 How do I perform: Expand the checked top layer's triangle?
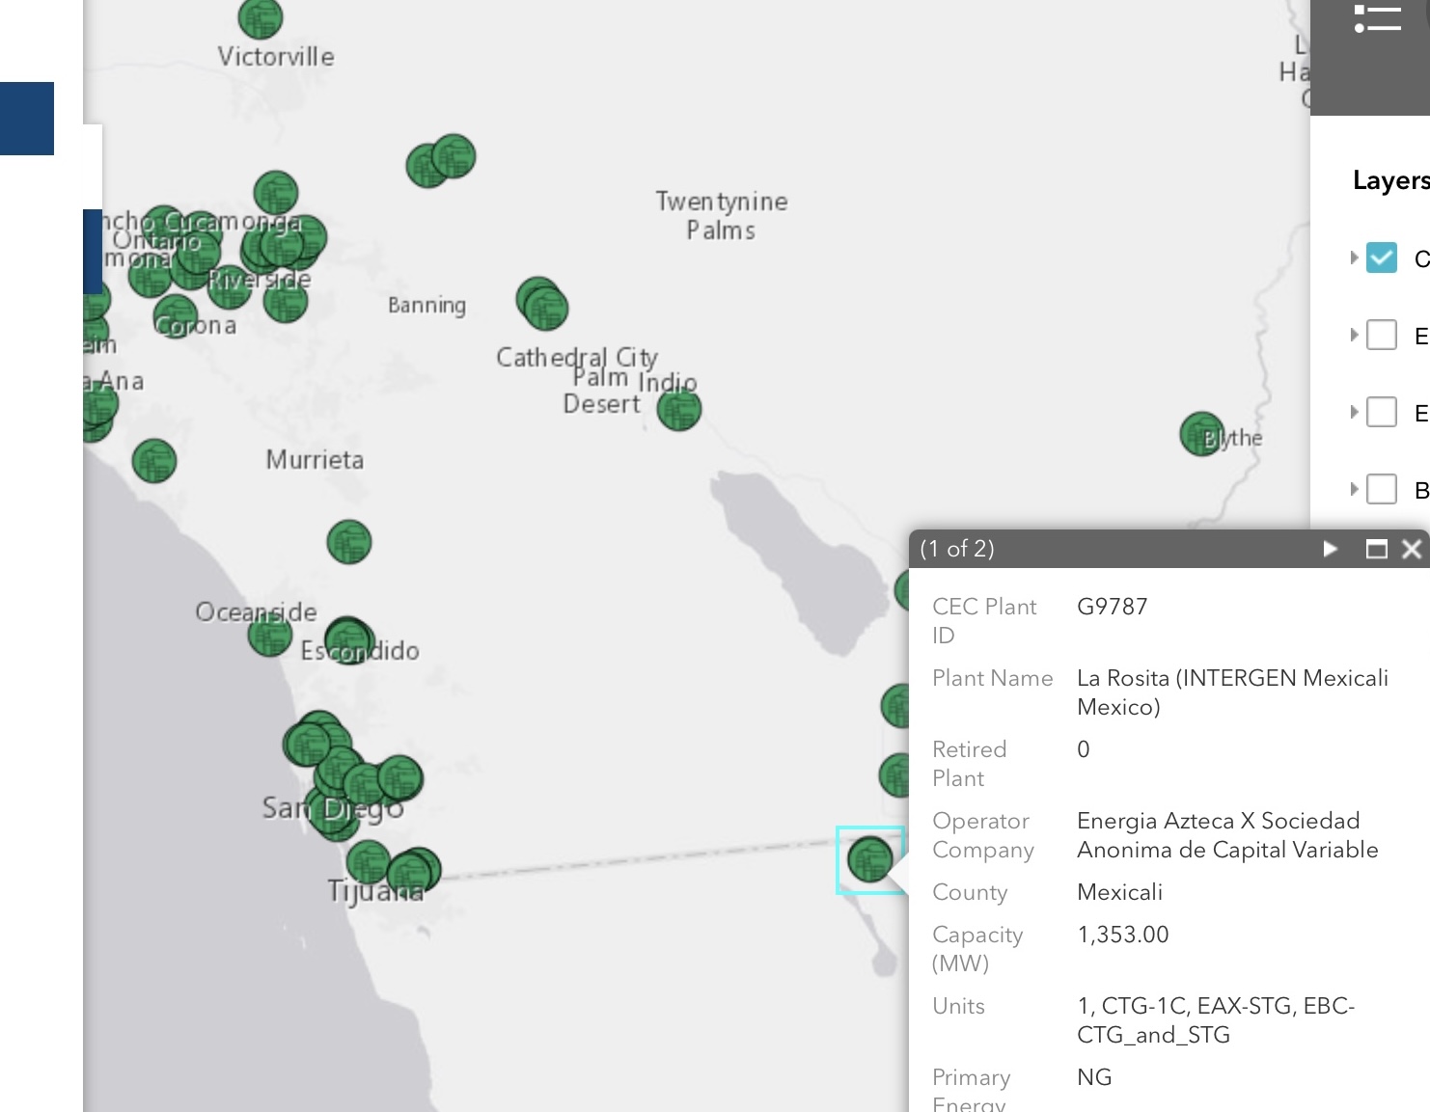[1354, 258]
